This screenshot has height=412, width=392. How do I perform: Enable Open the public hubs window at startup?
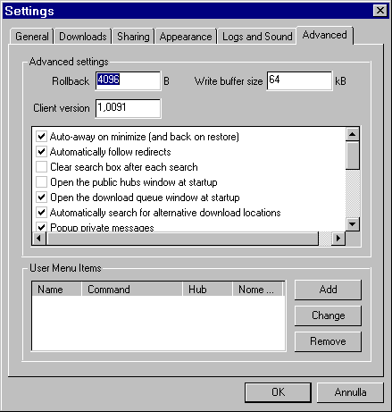pyautogui.click(x=41, y=182)
